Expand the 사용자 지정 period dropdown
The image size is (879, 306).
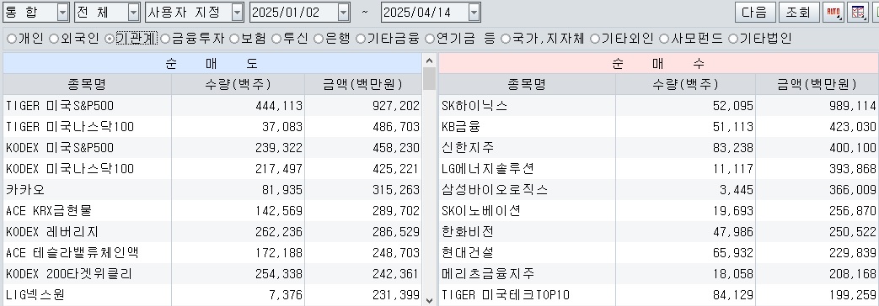click(x=238, y=12)
